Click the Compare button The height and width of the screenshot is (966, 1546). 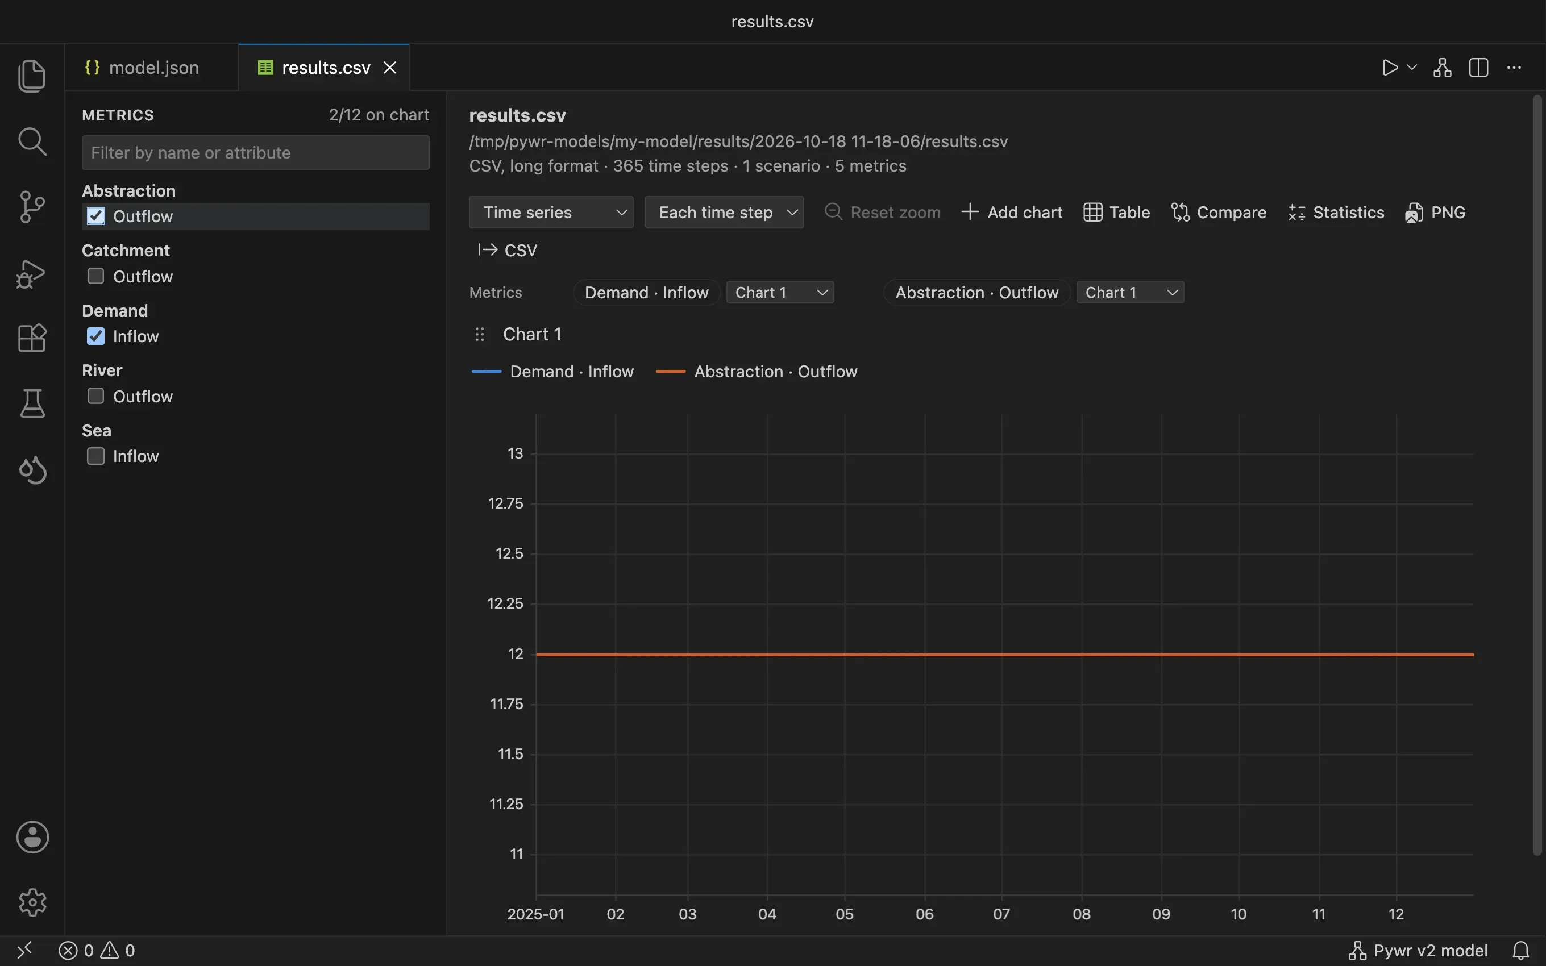(1218, 212)
